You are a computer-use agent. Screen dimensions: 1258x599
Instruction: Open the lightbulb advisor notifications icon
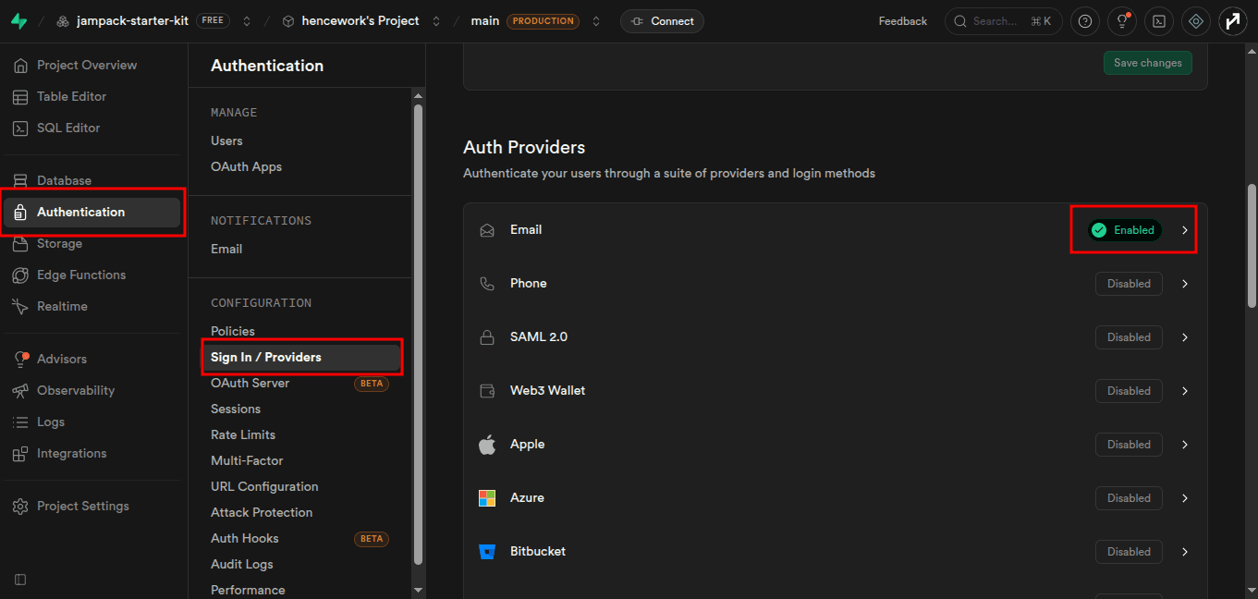point(1122,21)
